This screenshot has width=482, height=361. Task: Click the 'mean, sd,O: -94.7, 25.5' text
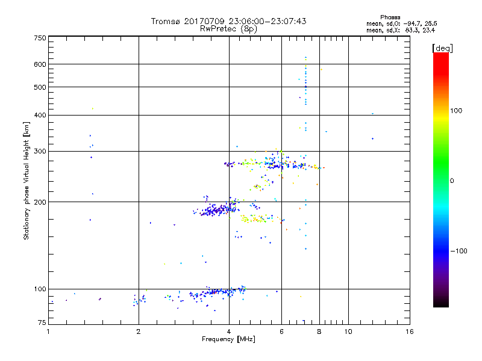point(401,23)
